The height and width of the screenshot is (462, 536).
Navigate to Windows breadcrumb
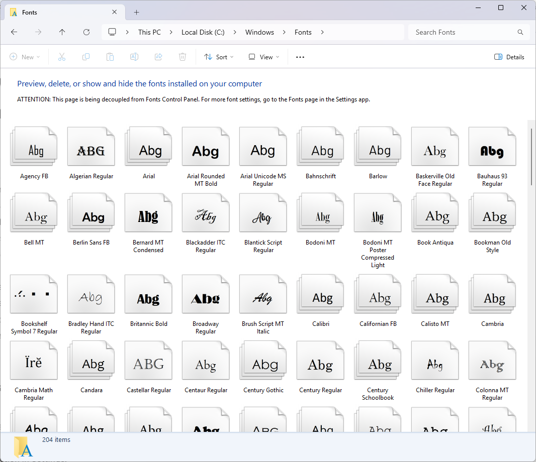[x=259, y=32]
